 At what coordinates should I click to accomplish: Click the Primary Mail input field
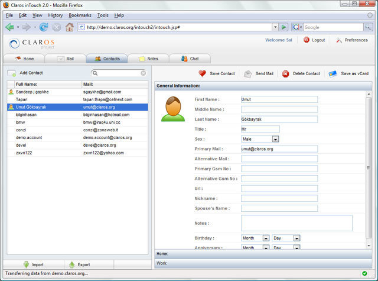[279, 149]
